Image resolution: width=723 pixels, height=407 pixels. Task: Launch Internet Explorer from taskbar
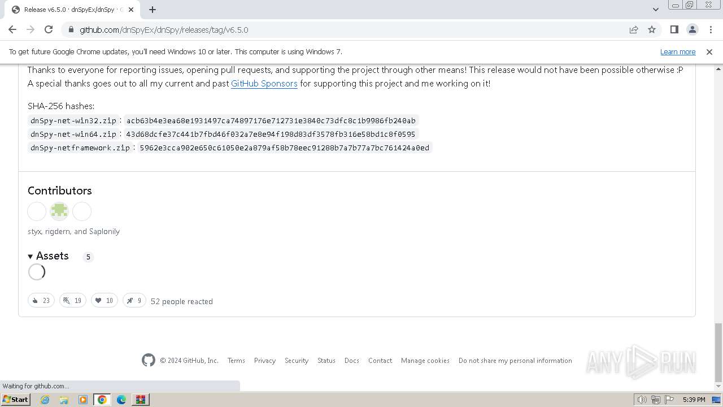(45, 400)
